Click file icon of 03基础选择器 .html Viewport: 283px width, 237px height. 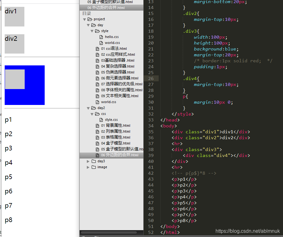click(97, 61)
